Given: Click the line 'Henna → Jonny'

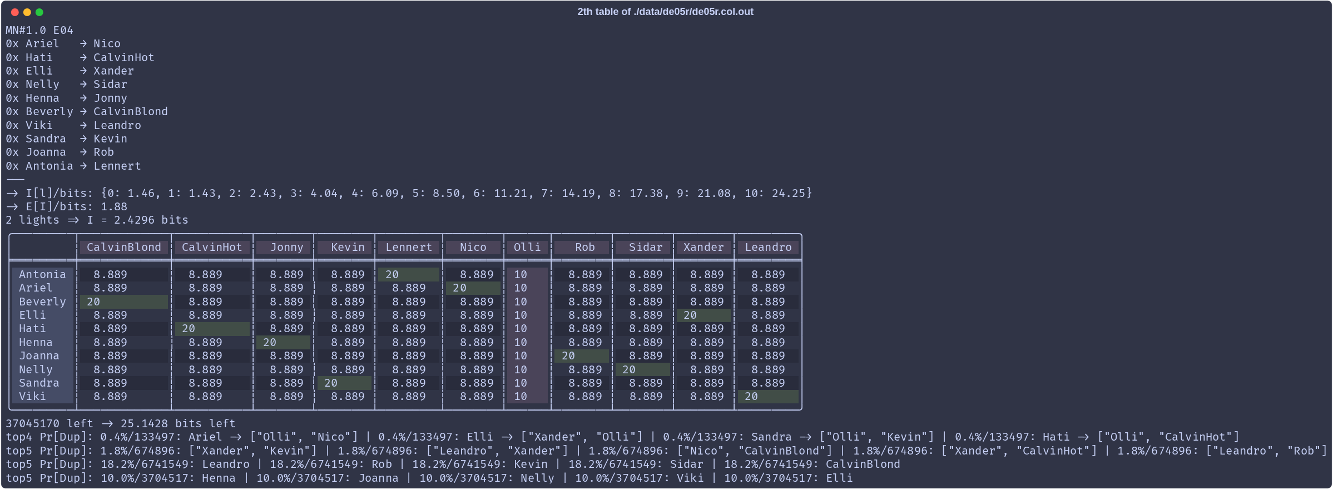Looking at the screenshot, I should (x=67, y=98).
